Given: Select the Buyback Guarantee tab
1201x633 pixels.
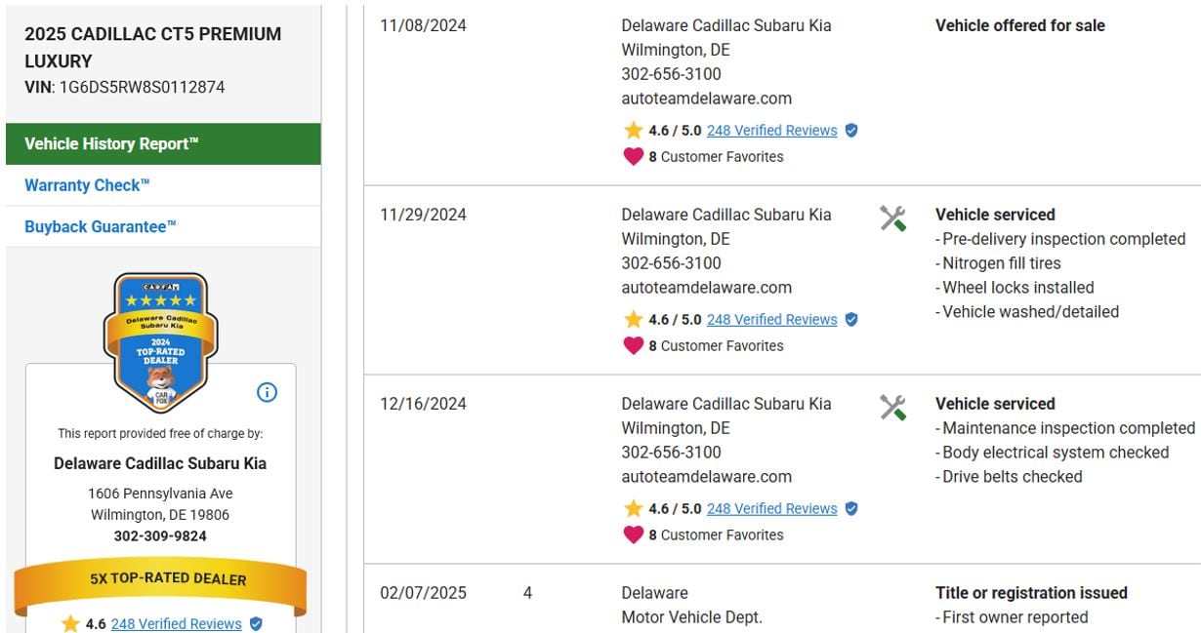Looking at the screenshot, I should 101,226.
